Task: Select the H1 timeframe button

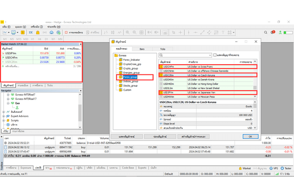Action: point(32,38)
